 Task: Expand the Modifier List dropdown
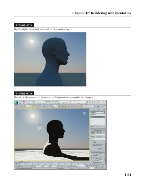tap(98, 115)
